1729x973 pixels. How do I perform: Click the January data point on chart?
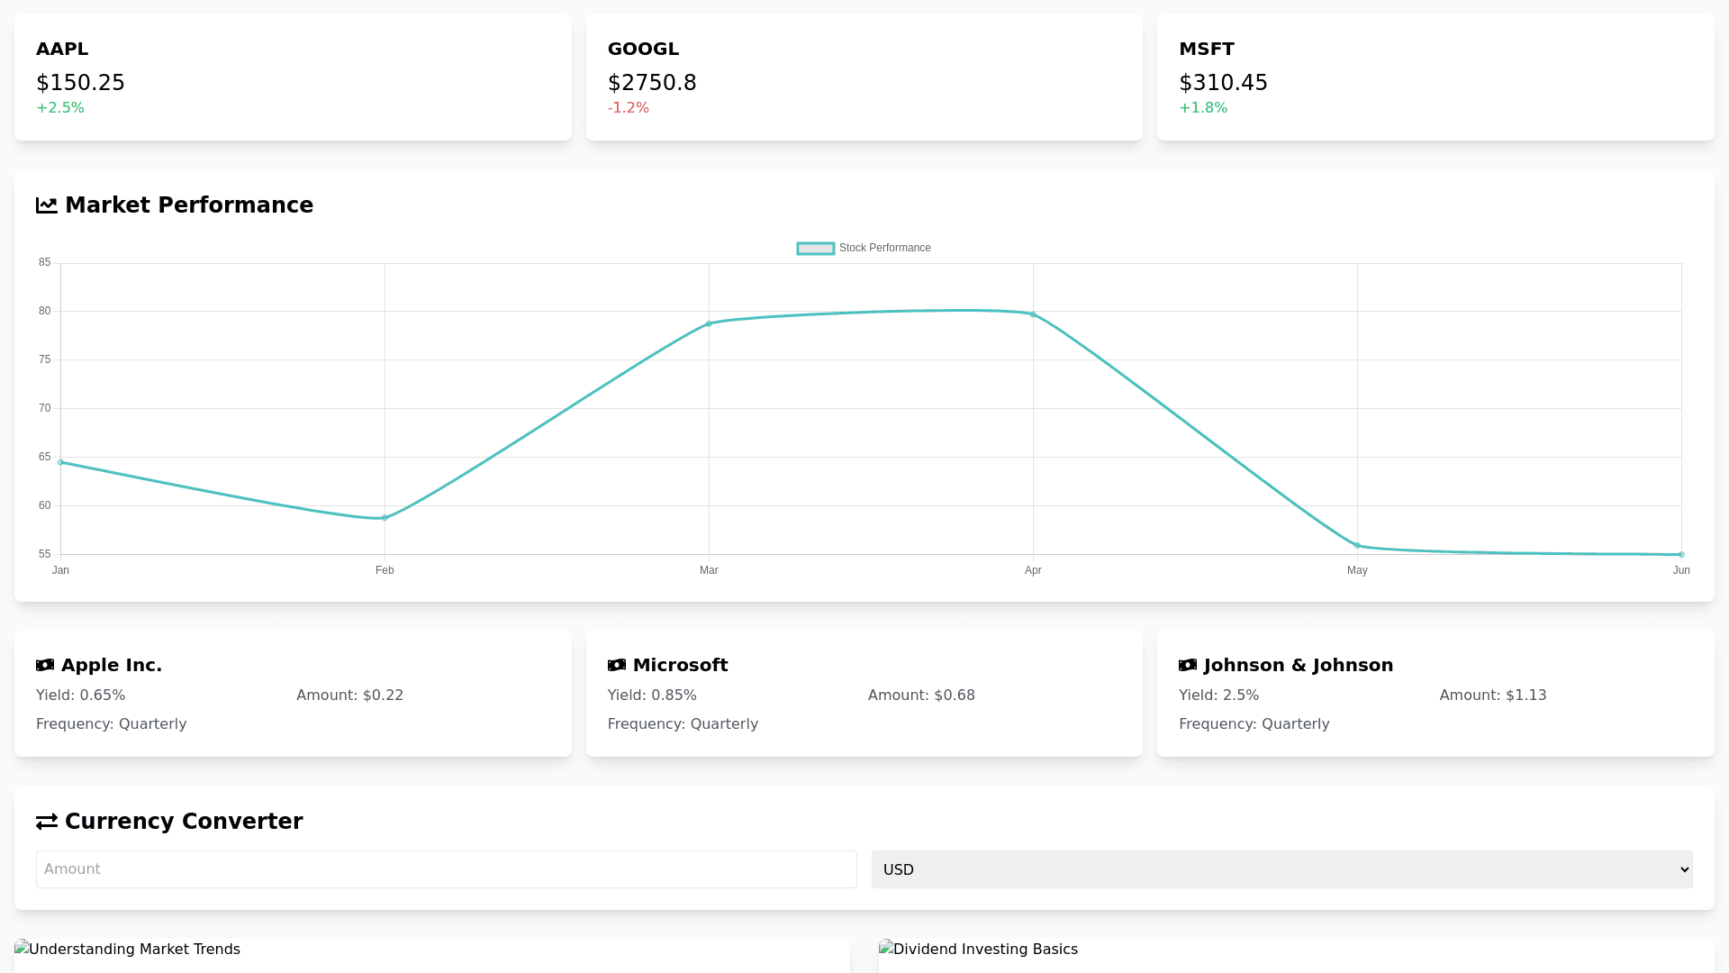60,462
